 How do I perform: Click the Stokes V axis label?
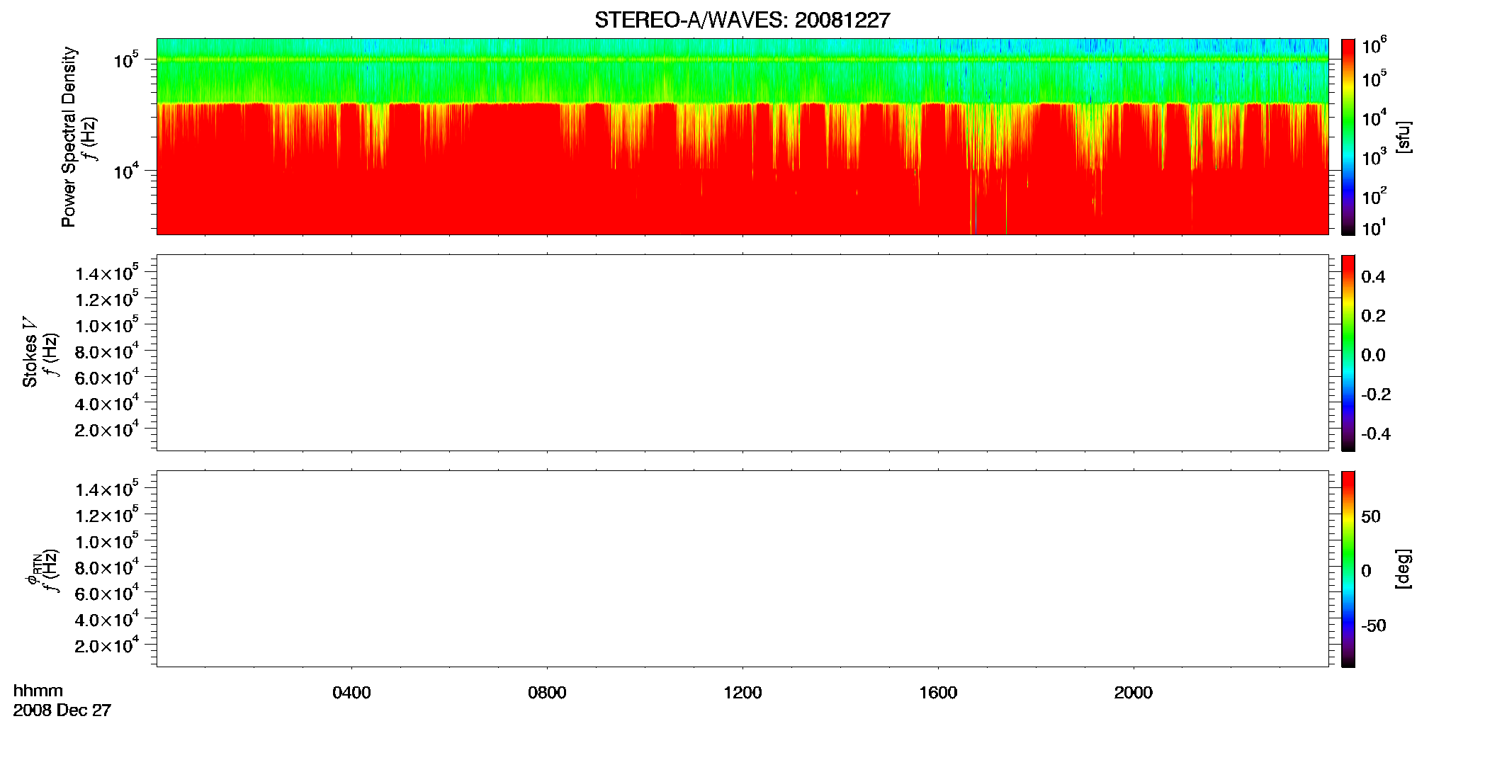30,352
